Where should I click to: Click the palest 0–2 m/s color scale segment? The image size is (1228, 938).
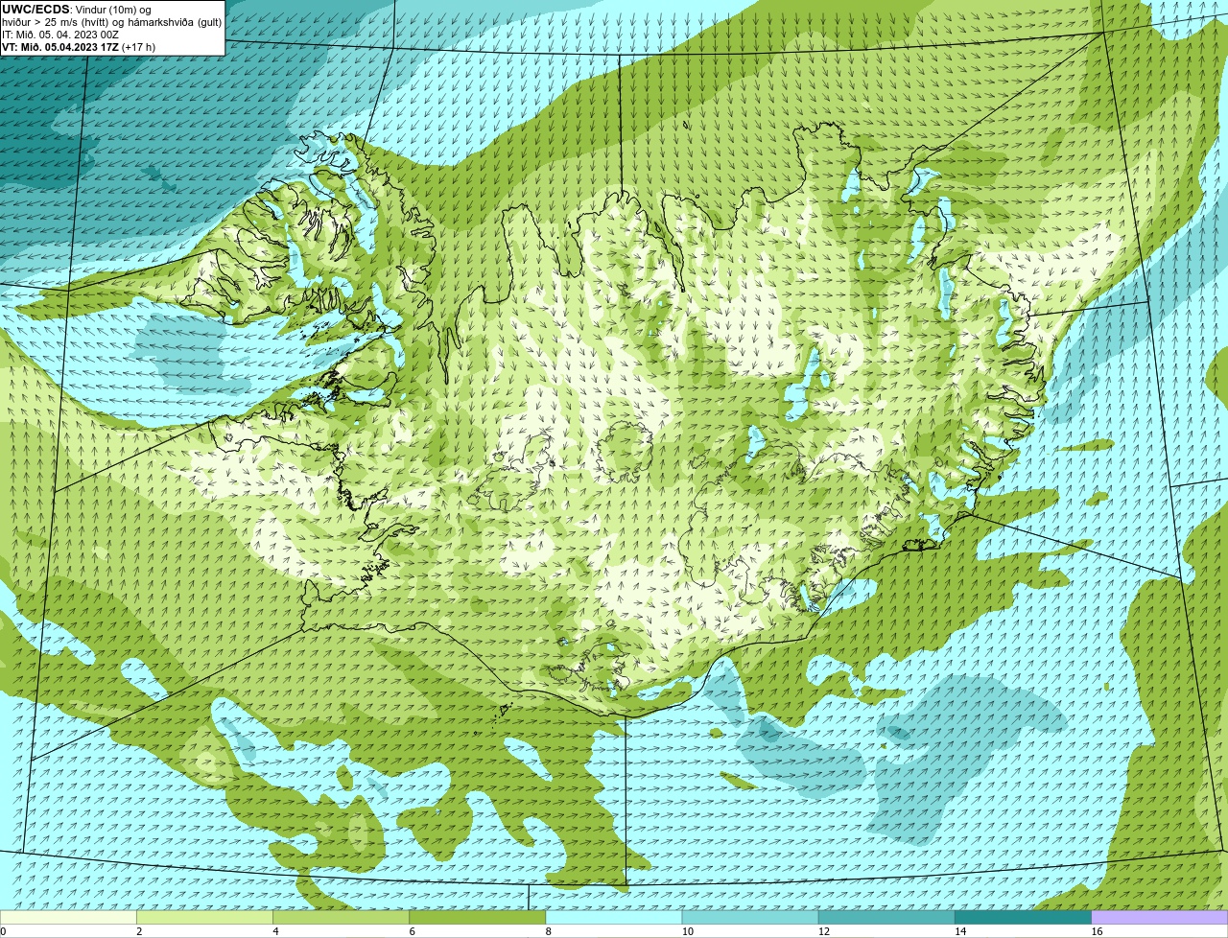coord(68,917)
